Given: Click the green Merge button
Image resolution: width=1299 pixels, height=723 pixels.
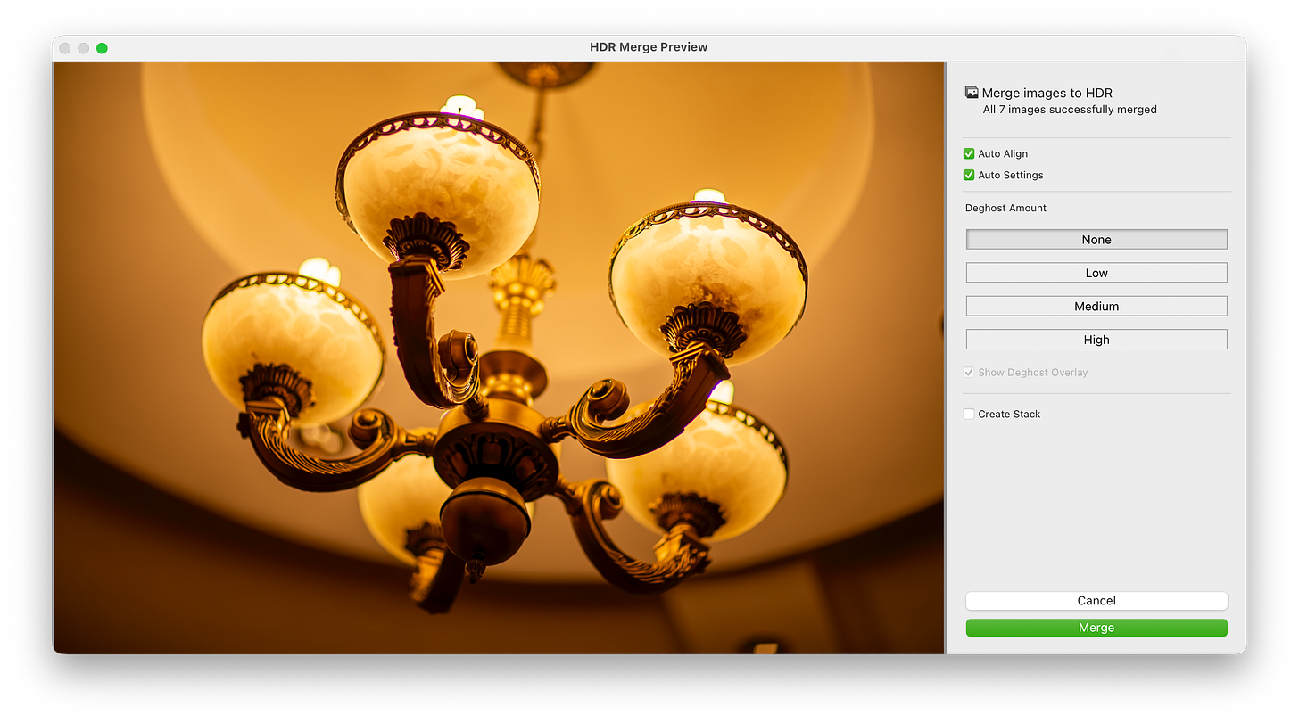Looking at the screenshot, I should 1096,628.
